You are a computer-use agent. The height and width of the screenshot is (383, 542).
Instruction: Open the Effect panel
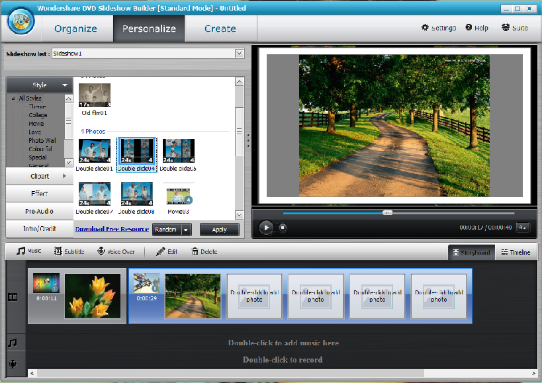click(x=40, y=193)
